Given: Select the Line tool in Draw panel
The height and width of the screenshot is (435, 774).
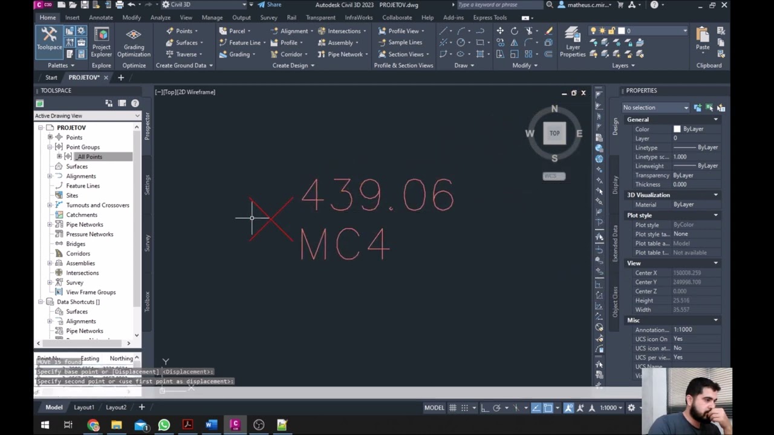Looking at the screenshot, I should pyautogui.click(x=444, y=31).
